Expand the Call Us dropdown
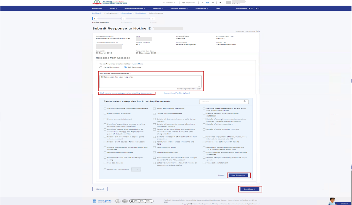The width and height of the screenshot is (352, 205). 169,3
